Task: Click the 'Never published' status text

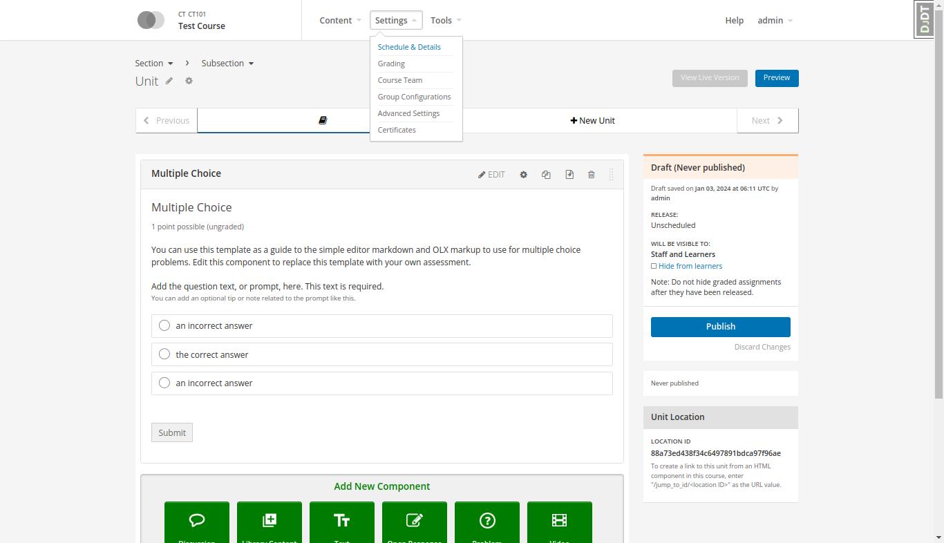Action: tap(674, 383)
